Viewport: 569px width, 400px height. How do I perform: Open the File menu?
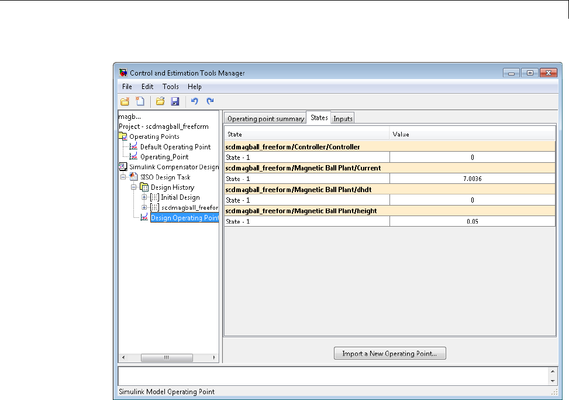(127, 87)
